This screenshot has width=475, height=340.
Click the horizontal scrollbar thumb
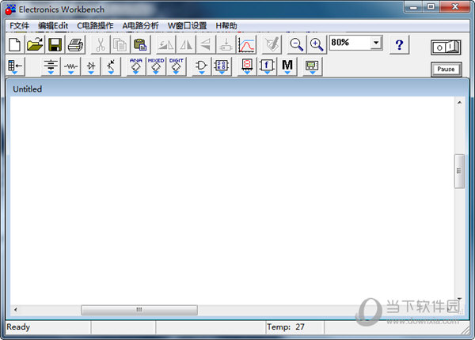(139, 310)
